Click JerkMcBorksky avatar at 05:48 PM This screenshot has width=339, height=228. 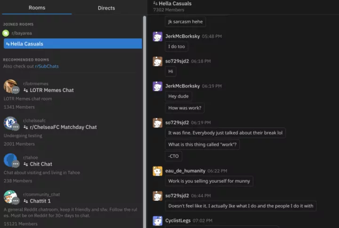pyautogui.click(x=158, y=37)
